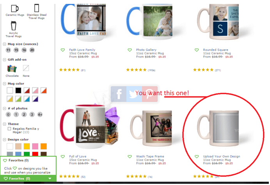The height and width of the screenshot is (185, 270).
Task: Share via the Twitter bird icon
Action: point(134,94)
